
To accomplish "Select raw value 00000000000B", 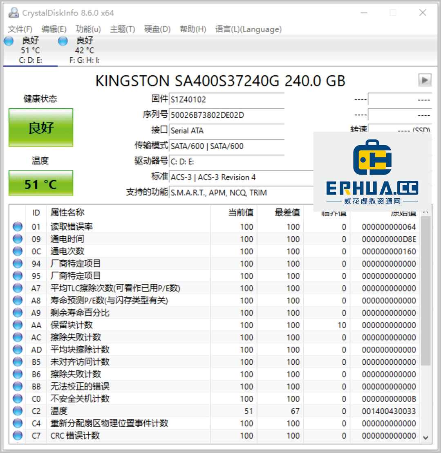I will click(x=389, y=399).
